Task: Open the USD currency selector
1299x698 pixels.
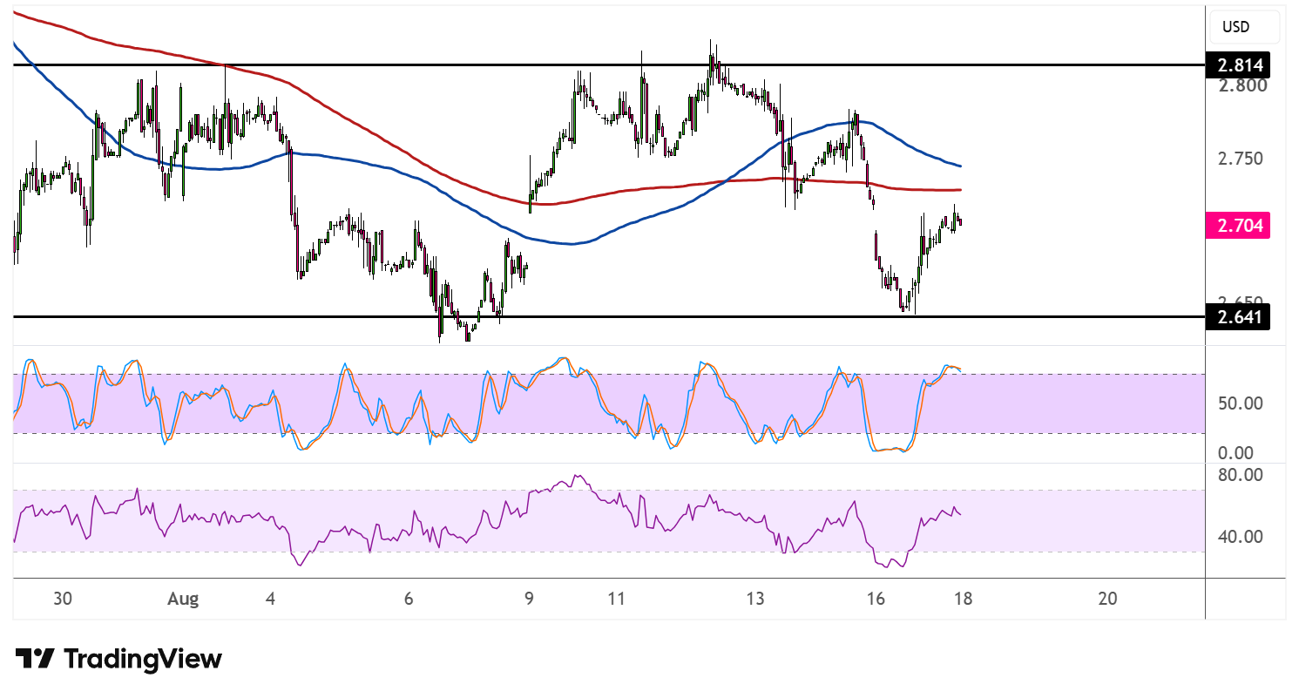Action: tap(1244, 27)
